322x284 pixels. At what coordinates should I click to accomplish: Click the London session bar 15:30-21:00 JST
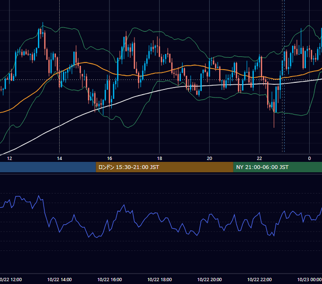tap(164, 167)
